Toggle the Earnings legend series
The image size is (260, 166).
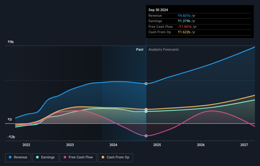tap(45, 157)
